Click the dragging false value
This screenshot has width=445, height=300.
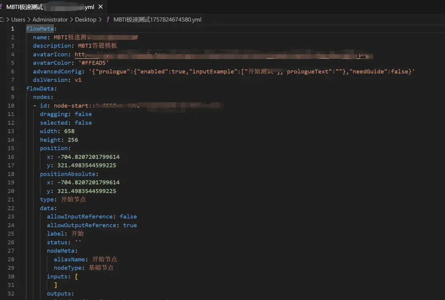point(83,114)
